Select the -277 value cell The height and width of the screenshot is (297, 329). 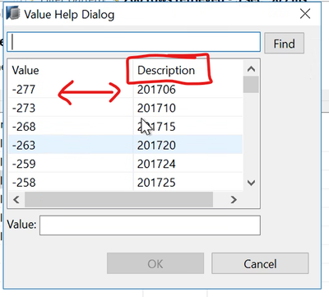click(x=71, y=89)
